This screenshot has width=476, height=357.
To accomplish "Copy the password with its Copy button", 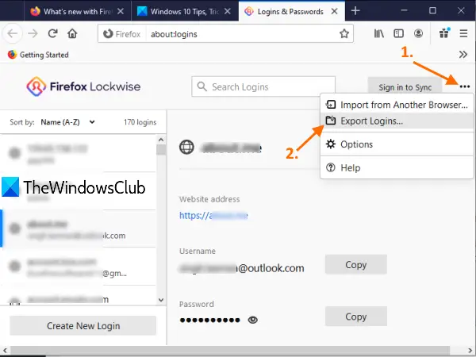I will pos(355,317).
